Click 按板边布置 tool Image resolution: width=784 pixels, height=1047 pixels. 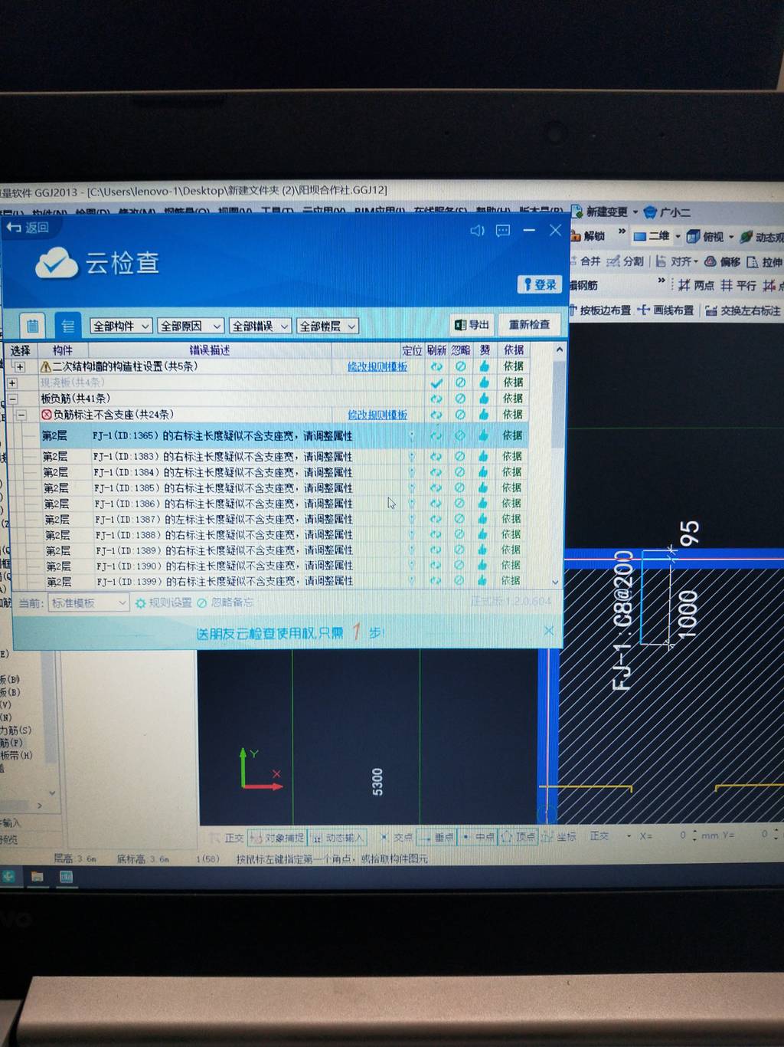point(600,310)
